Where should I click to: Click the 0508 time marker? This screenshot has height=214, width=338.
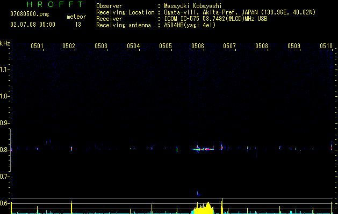pyautogui.click(x=262, y=45)
